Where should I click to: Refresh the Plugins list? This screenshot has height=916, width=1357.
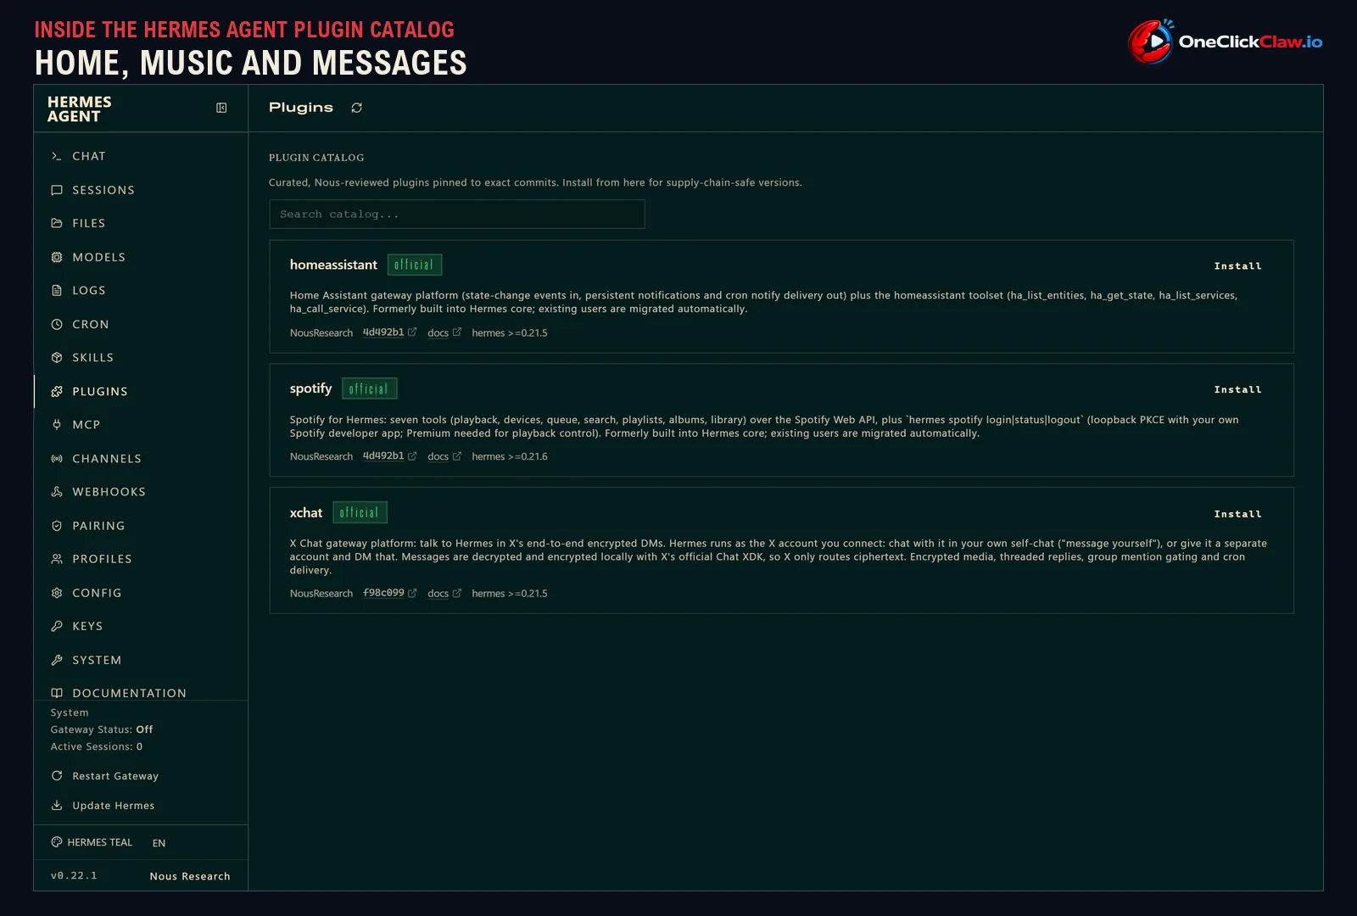point(356,108)
